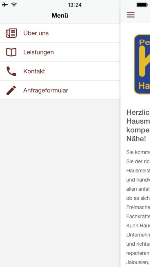Tap the pencil icon for Anfrageformular
This screenshot has width=150, height=267.
11,90
